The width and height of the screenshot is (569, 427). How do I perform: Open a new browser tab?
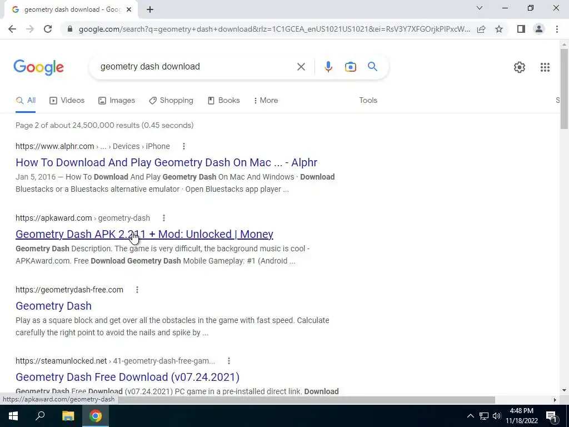point(150,9)
